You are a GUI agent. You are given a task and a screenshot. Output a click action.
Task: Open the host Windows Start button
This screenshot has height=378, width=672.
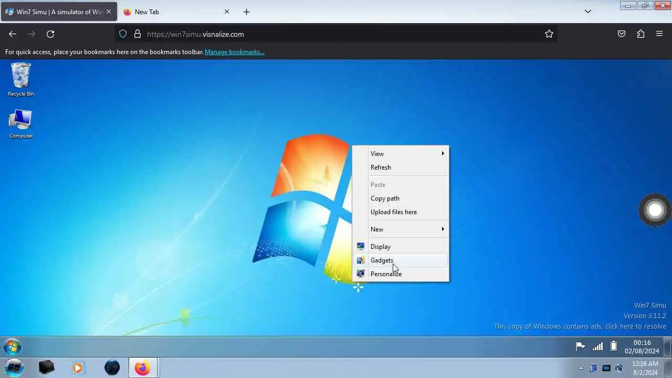(x=14, y=367)
